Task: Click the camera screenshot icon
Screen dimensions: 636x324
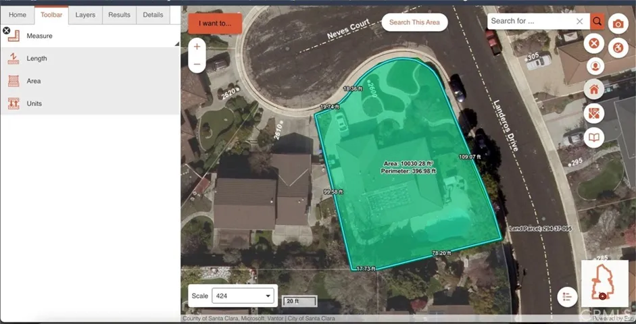Action: coord(618,24)
